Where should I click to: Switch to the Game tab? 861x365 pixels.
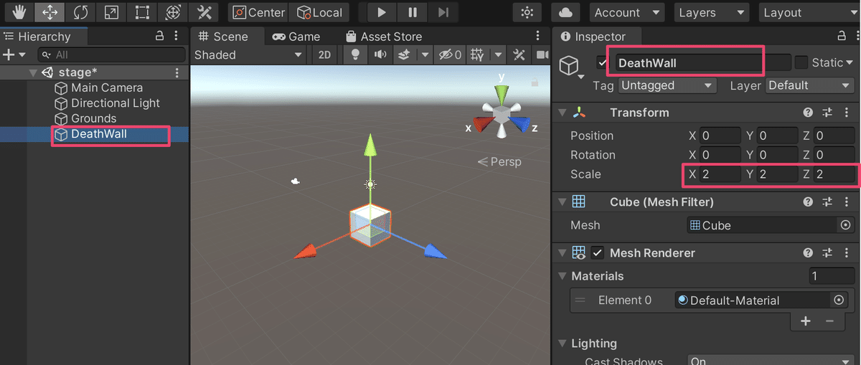point(296,36)
